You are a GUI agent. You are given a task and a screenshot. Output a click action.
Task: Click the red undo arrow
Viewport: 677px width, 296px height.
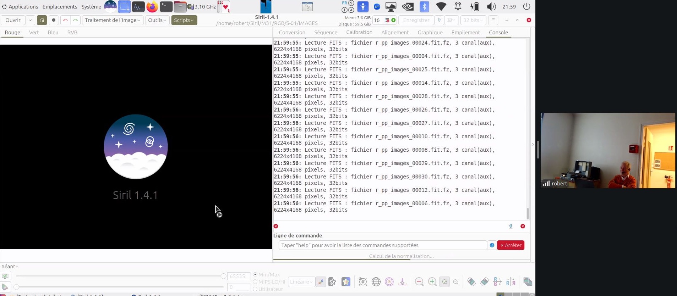coord(65,20)
